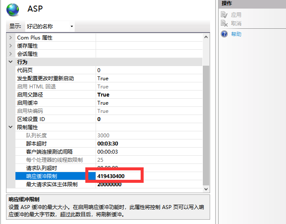The width and height of the screenshot is (286, 224).
Task: Select the 脚本超时 property
Action: pos(109,143)
